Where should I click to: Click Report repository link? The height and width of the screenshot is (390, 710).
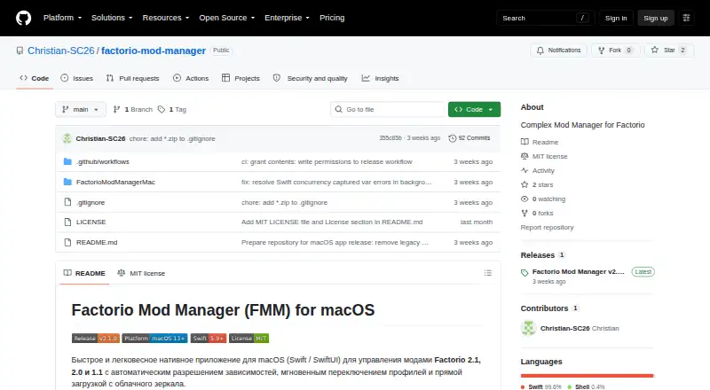tap(547, 227)
